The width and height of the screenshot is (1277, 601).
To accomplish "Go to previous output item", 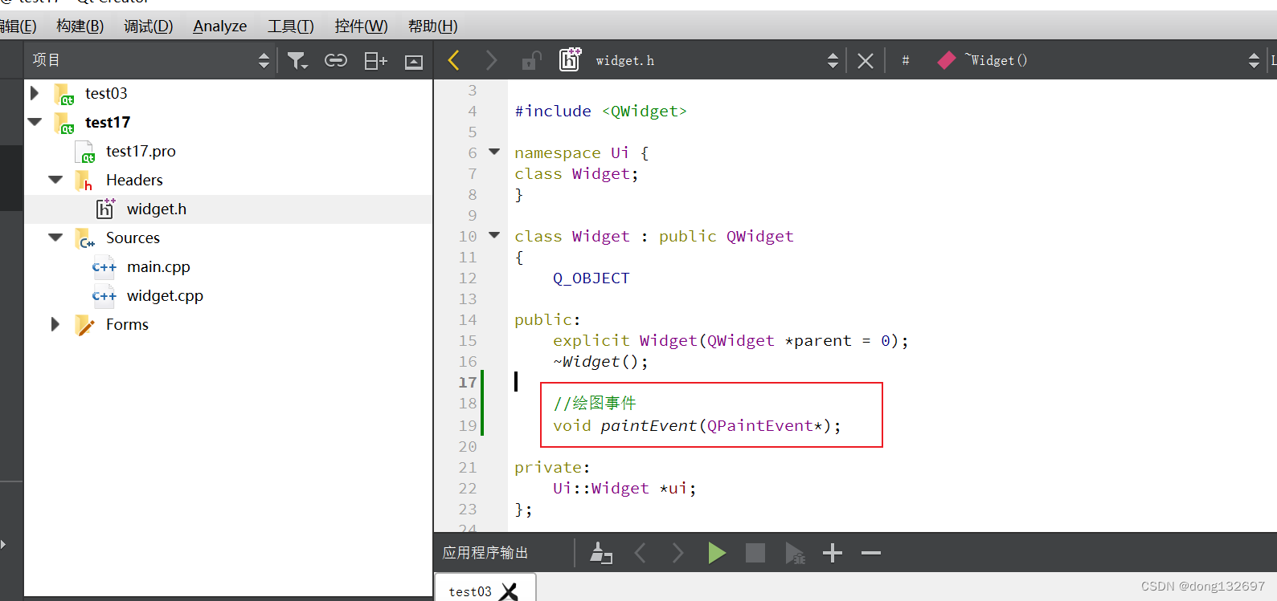I will [x=641, y=553].
